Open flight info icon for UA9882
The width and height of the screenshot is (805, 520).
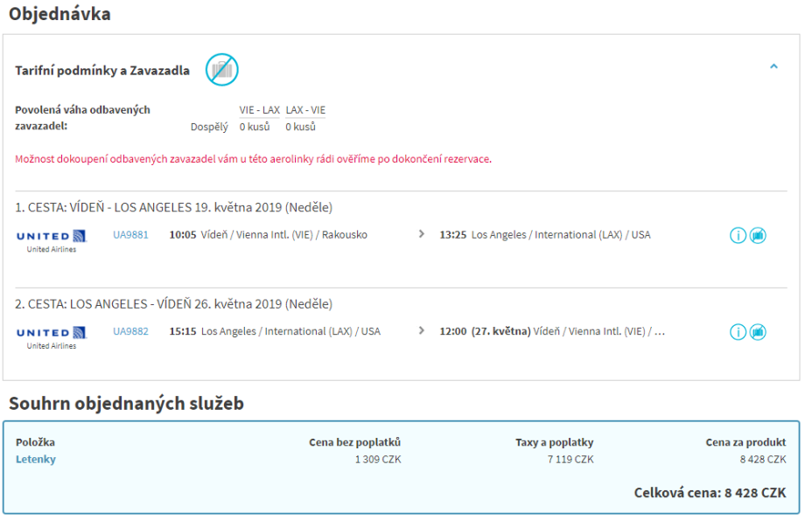(x=738, y=333)
